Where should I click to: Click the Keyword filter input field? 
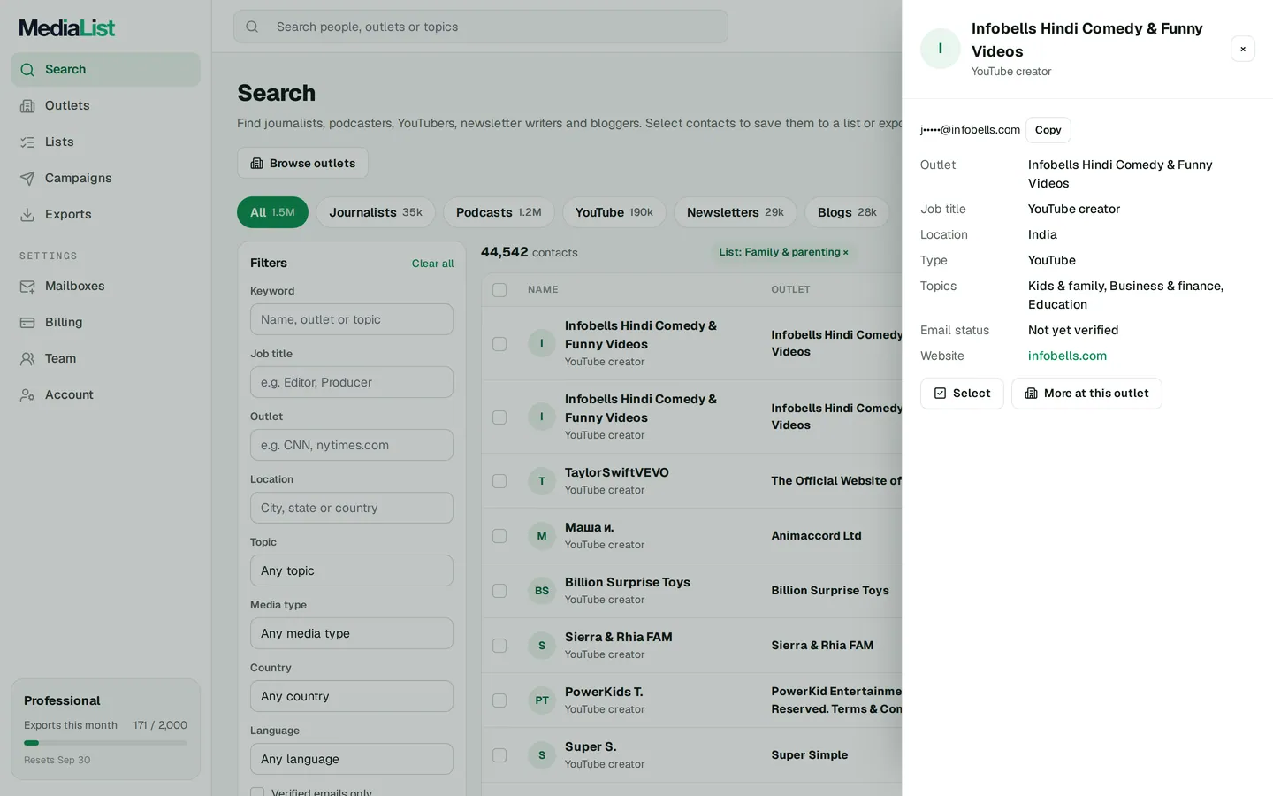click(x=352, y=319)
